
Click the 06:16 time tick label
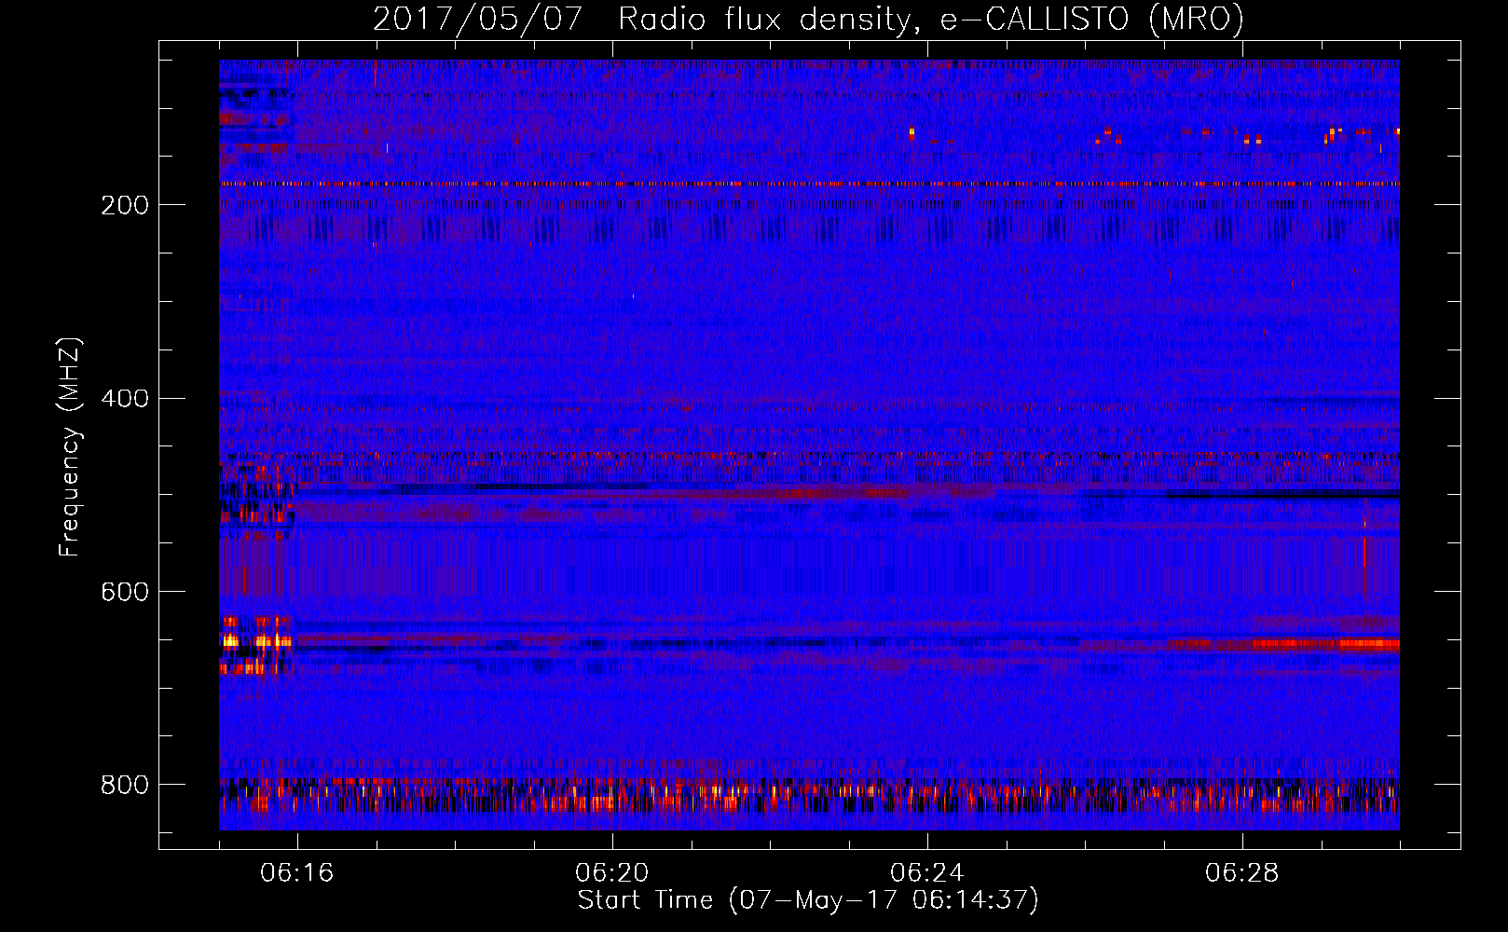pos(297,873)
